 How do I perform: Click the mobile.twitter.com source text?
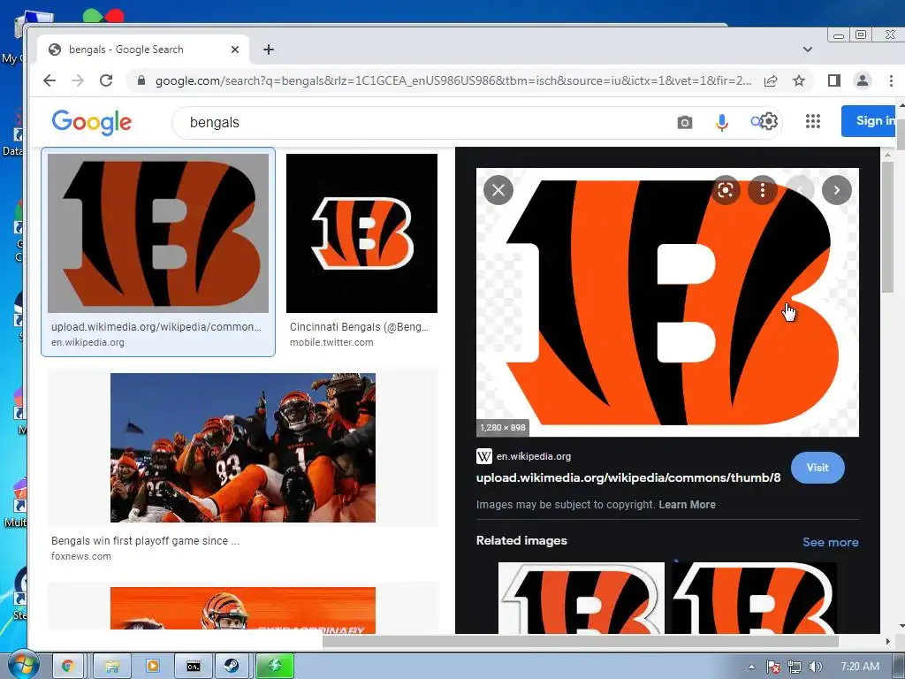click(x=331, y=342)
